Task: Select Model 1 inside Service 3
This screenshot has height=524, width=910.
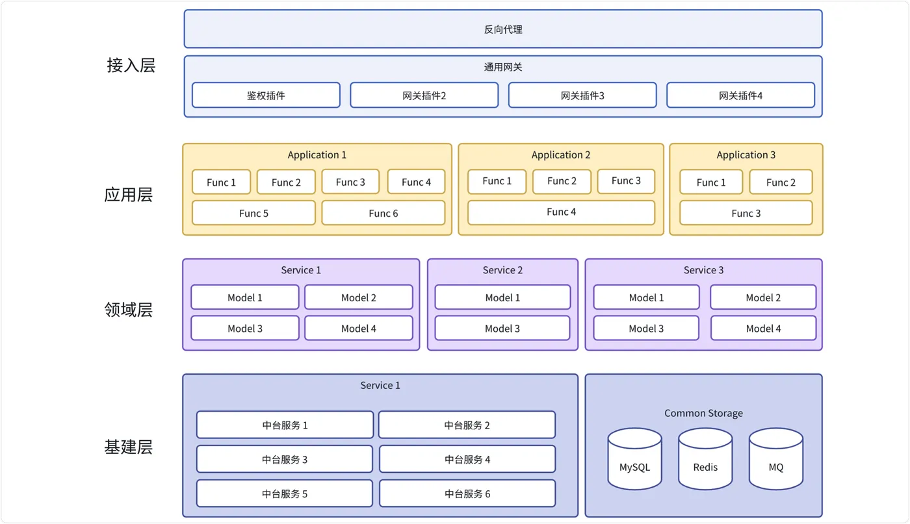Action: (646, 297)
